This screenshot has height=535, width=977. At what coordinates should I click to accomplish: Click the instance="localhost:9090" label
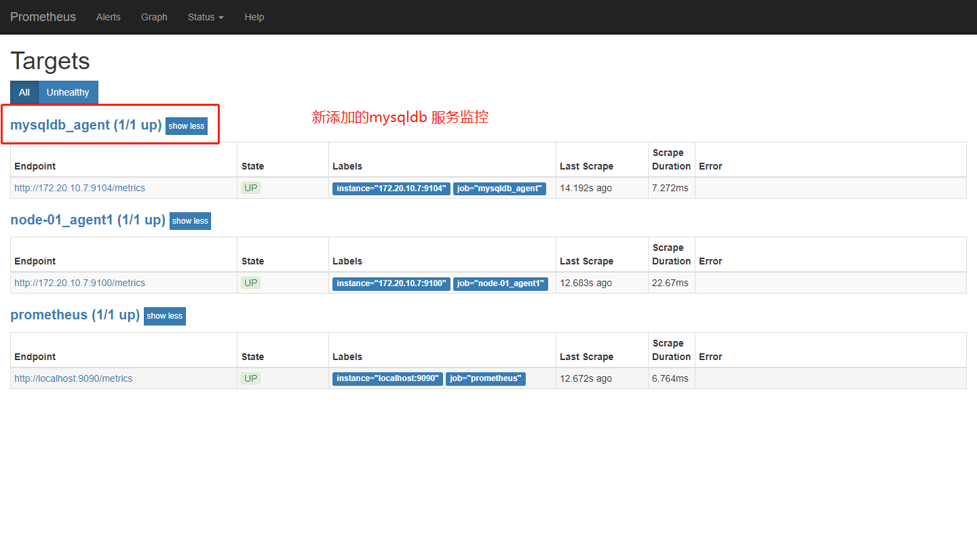click(387, 379)
